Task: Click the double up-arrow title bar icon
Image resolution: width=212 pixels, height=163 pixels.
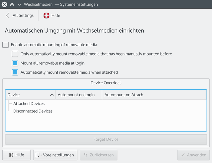Action: point(12,5)
